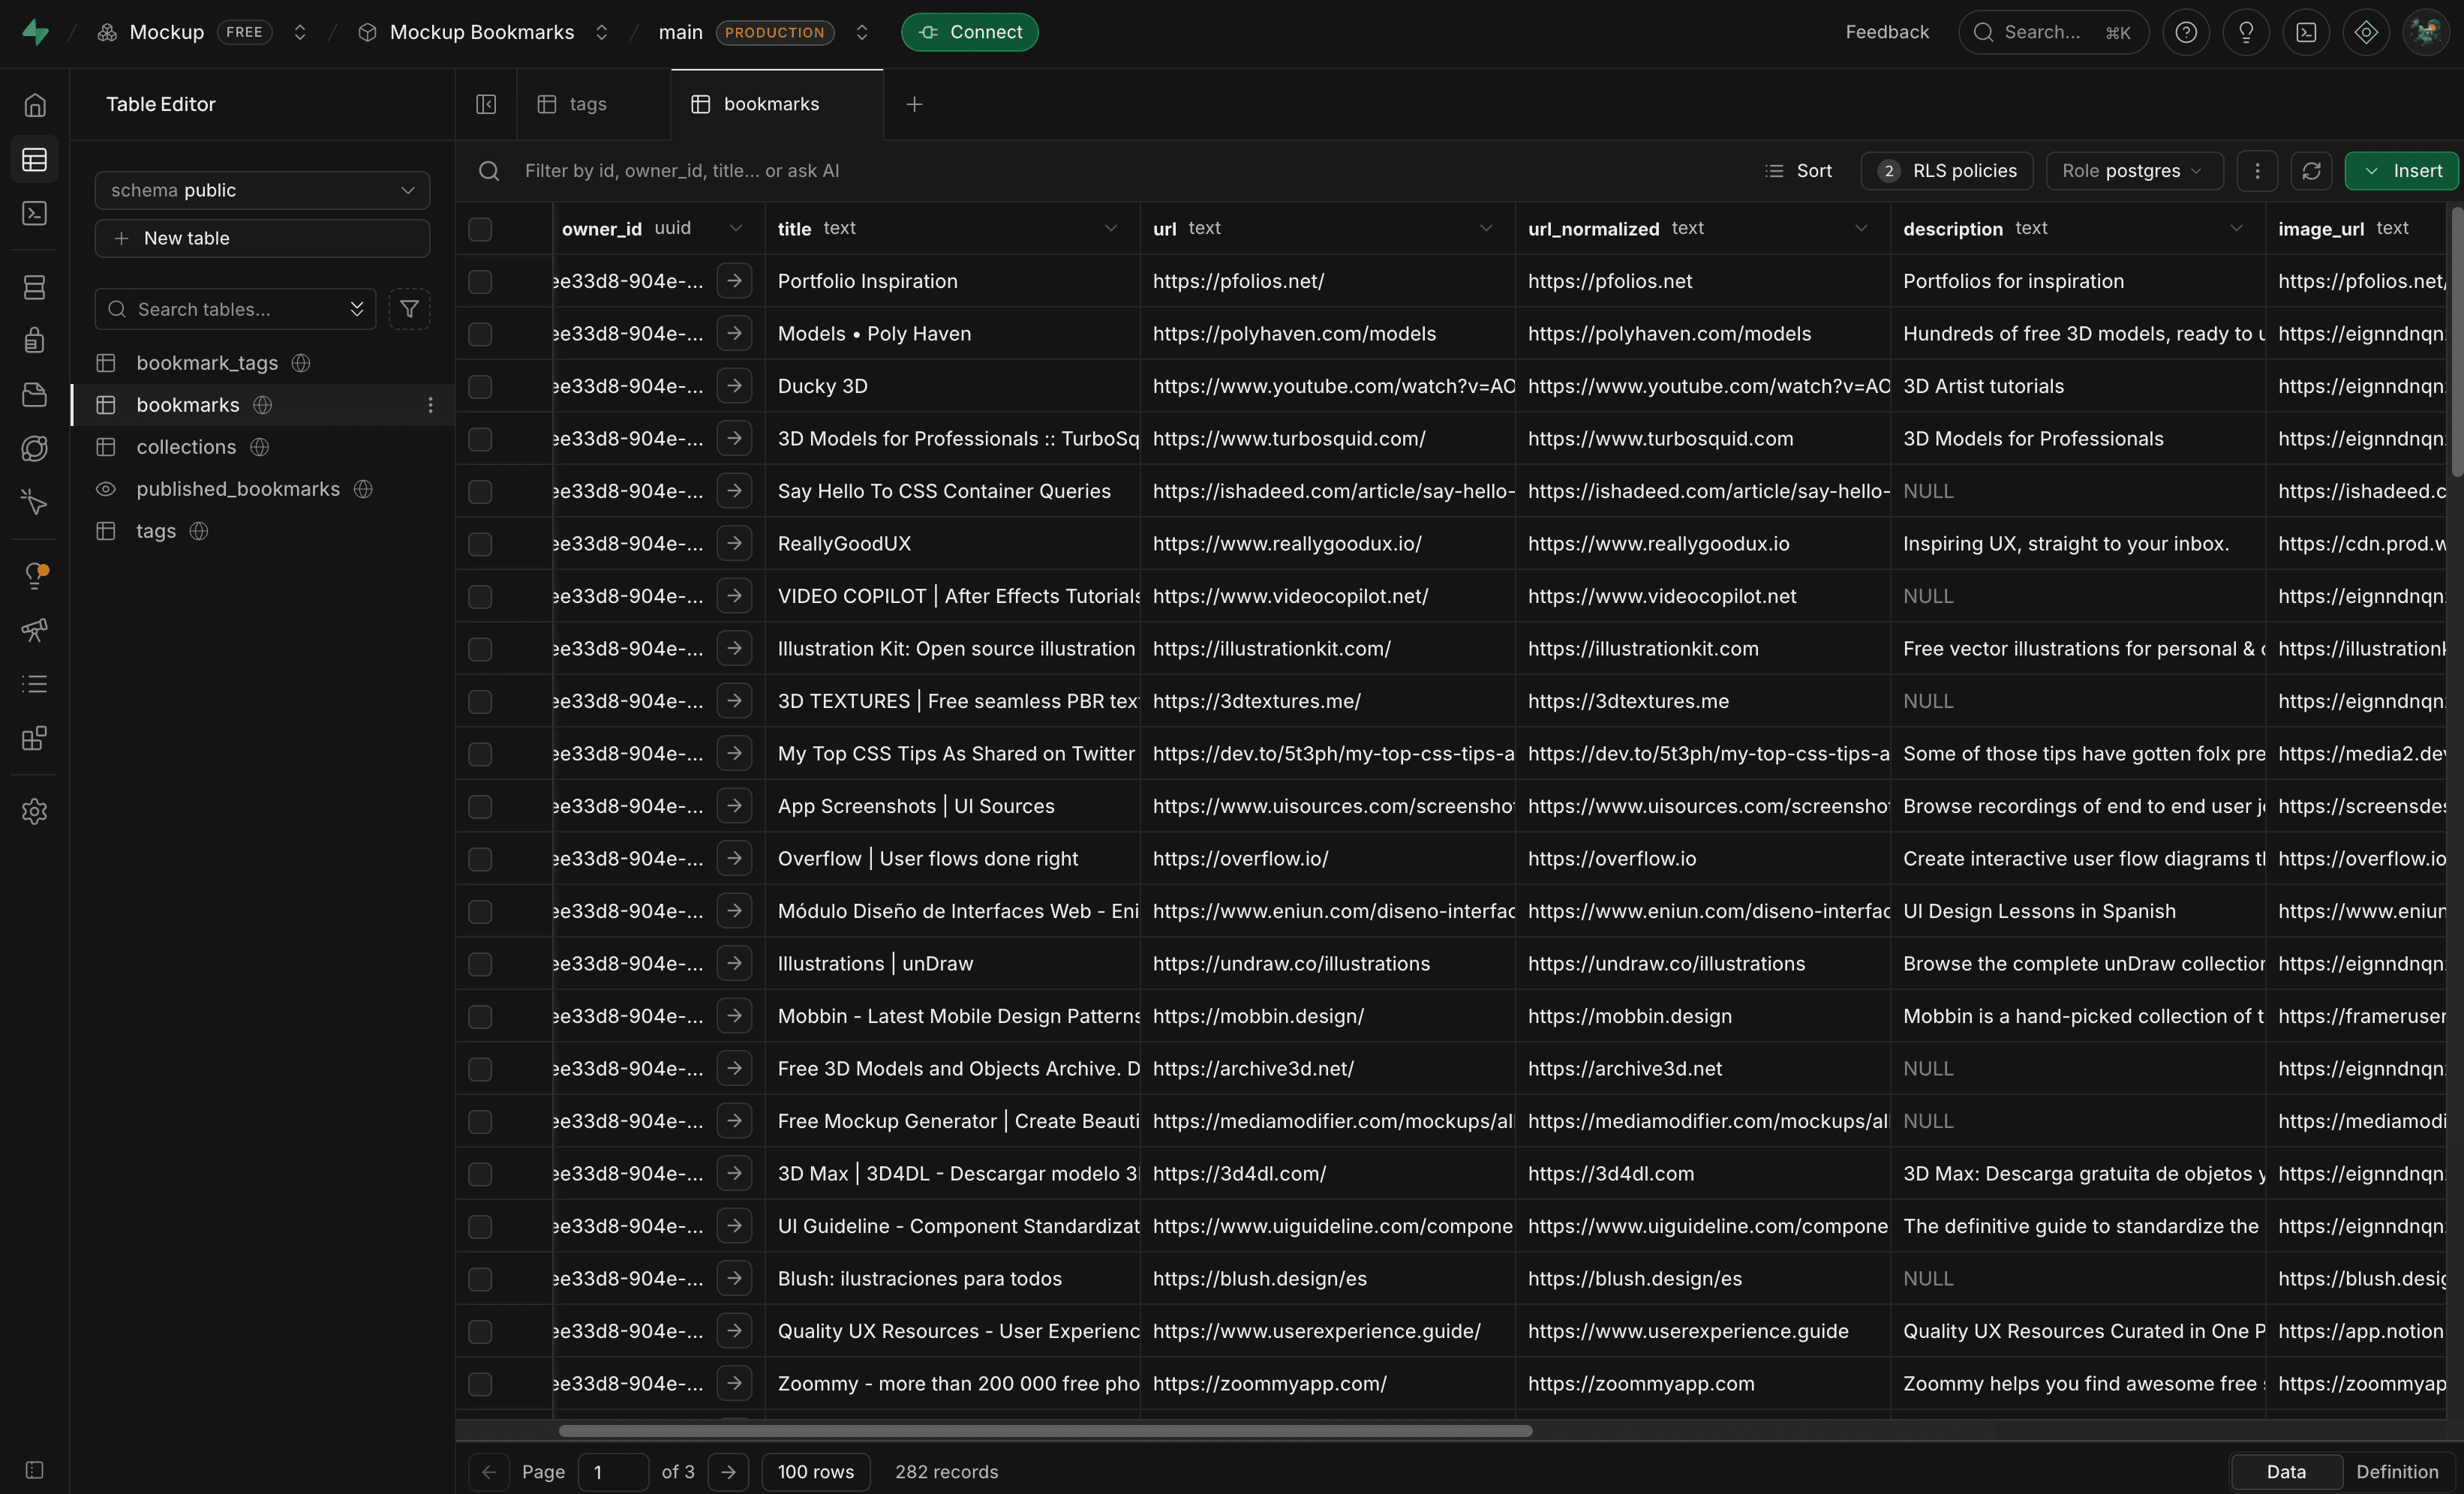
Task: Open the title column header dropdown
Action: [1110, 229]
